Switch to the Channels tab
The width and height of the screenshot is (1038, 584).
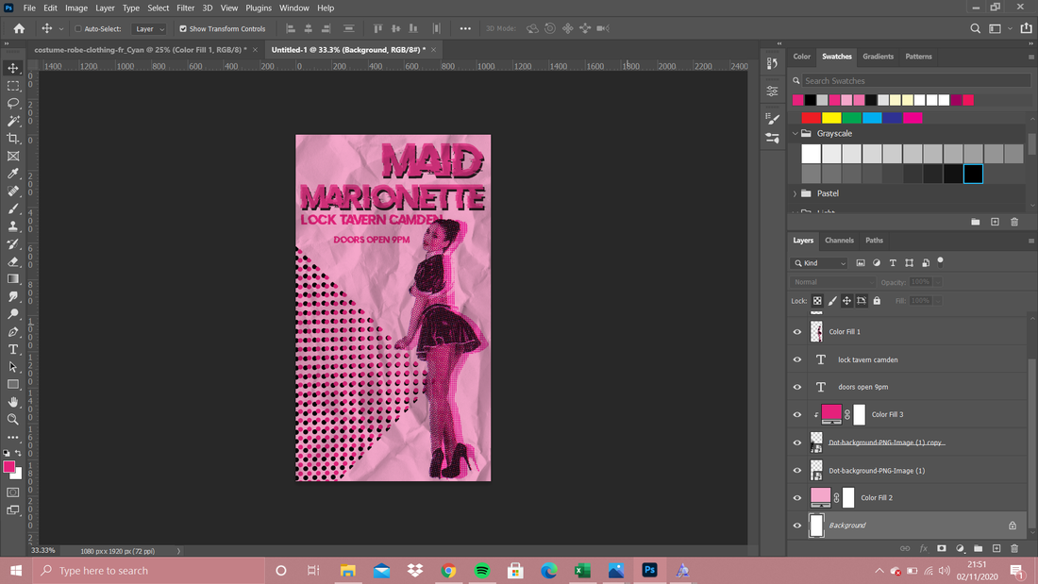coord(839,241)
